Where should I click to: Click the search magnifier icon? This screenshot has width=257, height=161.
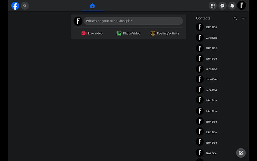(25, 6)
